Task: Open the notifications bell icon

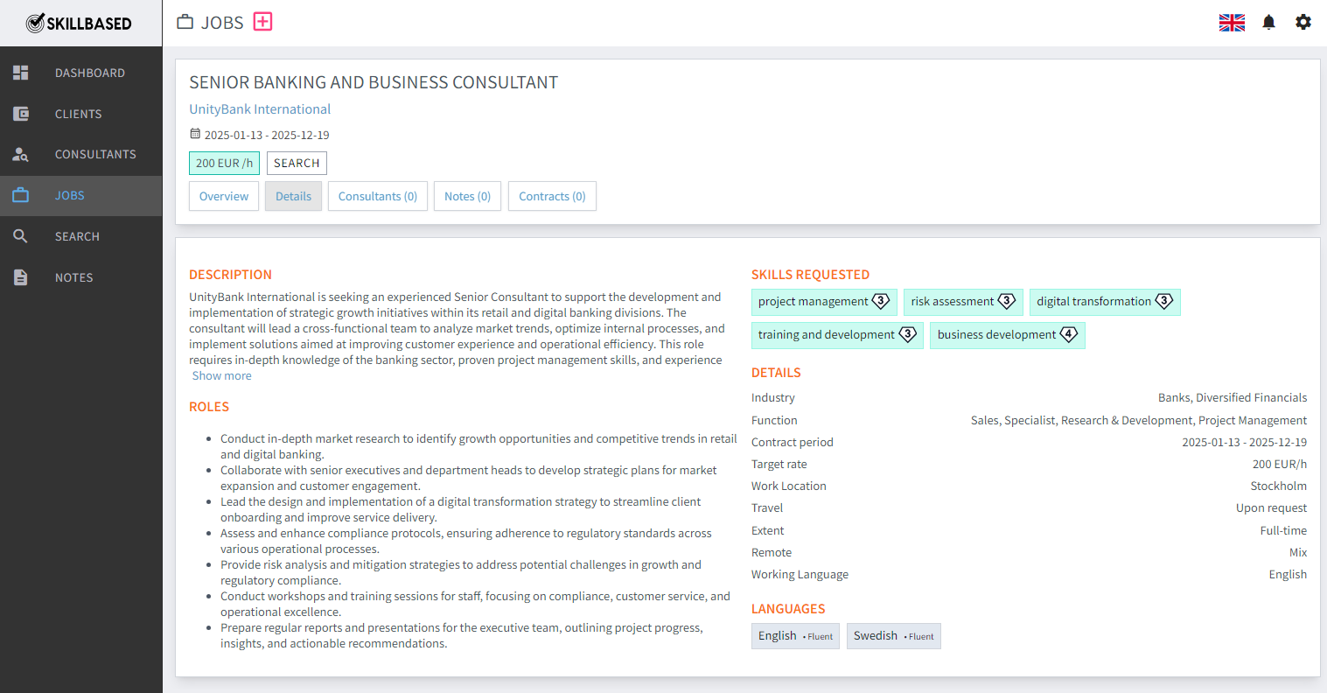Action: [1268, 23]
